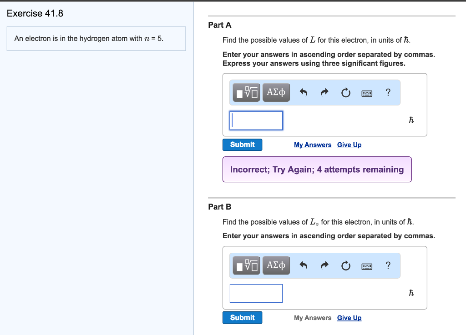Open math templates button in Part A
466x335 pixels.
click(x=246, y=93)
